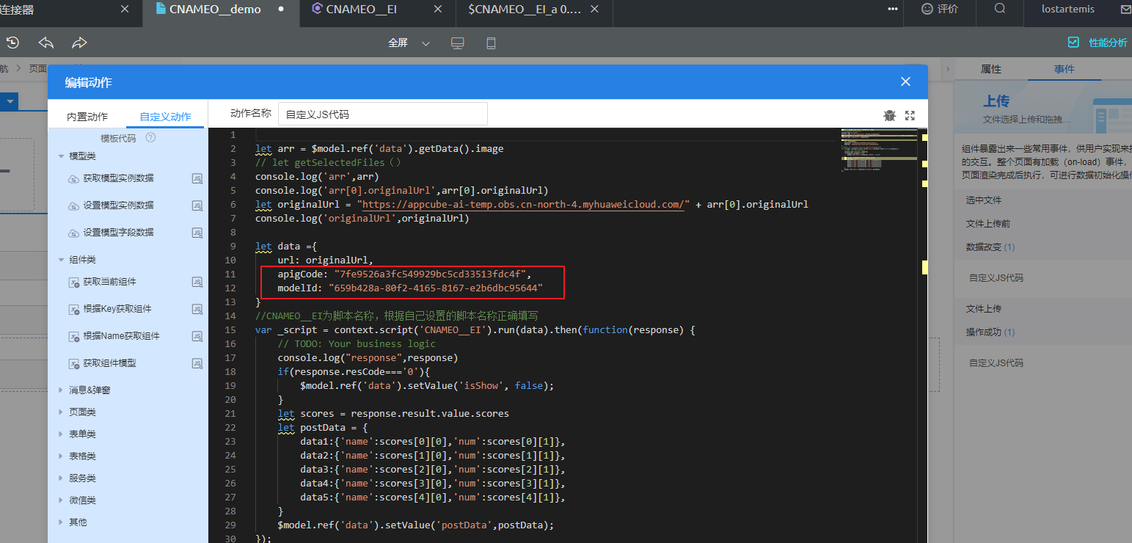Open the history clock icon
This screenshot has height=543, width=1132.
[12, 43]
